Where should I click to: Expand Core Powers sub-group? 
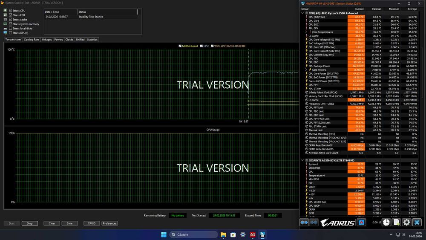tap(306, 70)
